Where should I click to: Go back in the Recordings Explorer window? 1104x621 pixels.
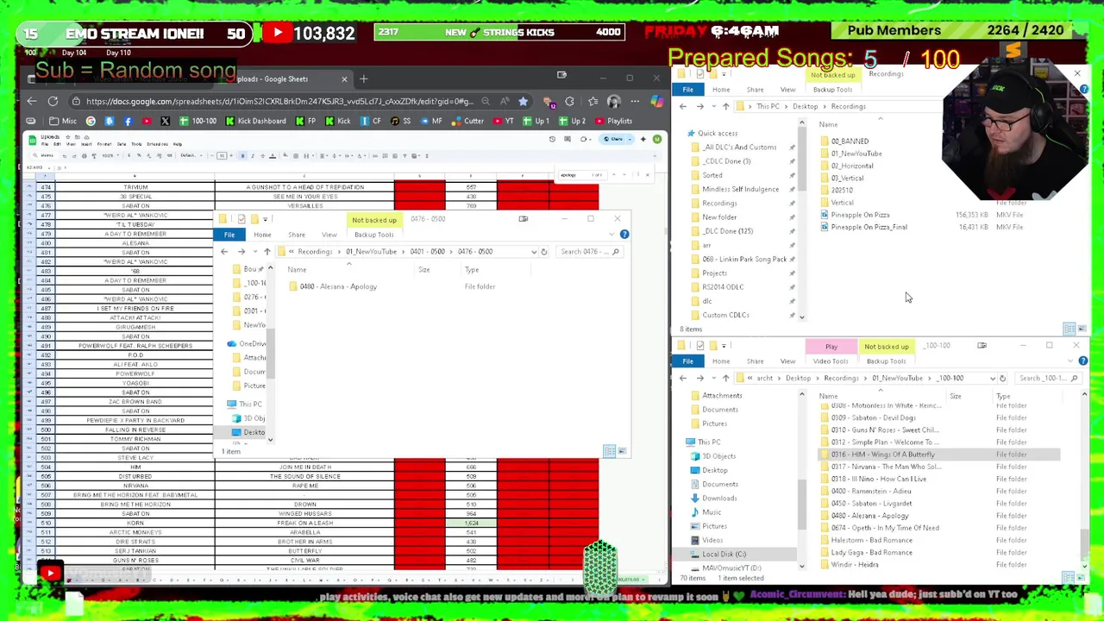683,106
